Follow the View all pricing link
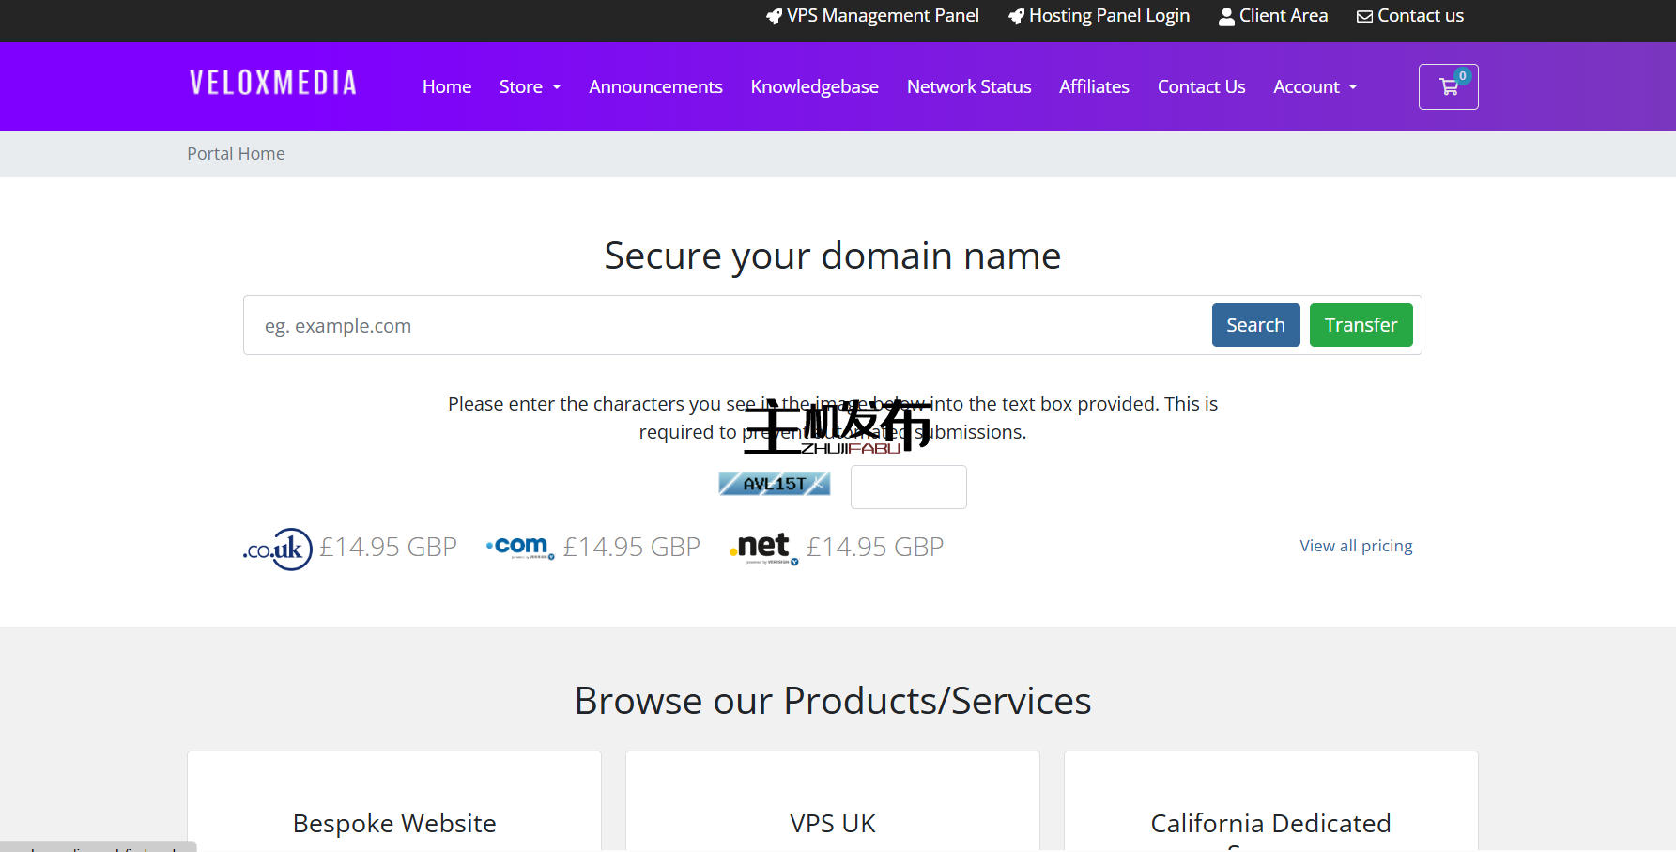The width and height of the screenshot is (1676, 852). tap(1356, 546)
